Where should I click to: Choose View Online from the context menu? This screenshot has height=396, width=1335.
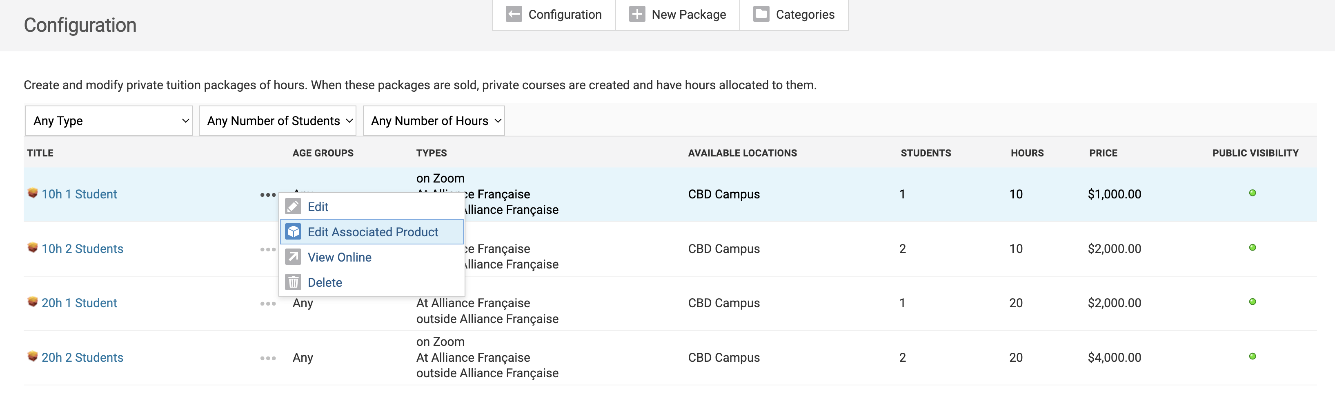pos(339,257)
